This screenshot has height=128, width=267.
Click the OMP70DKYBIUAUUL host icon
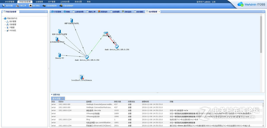[x=71, y=20]
